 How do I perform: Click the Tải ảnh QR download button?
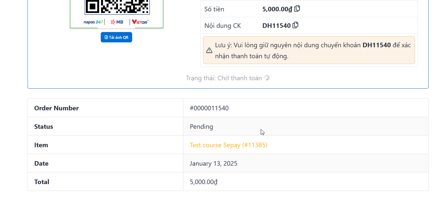coord(116,37)
